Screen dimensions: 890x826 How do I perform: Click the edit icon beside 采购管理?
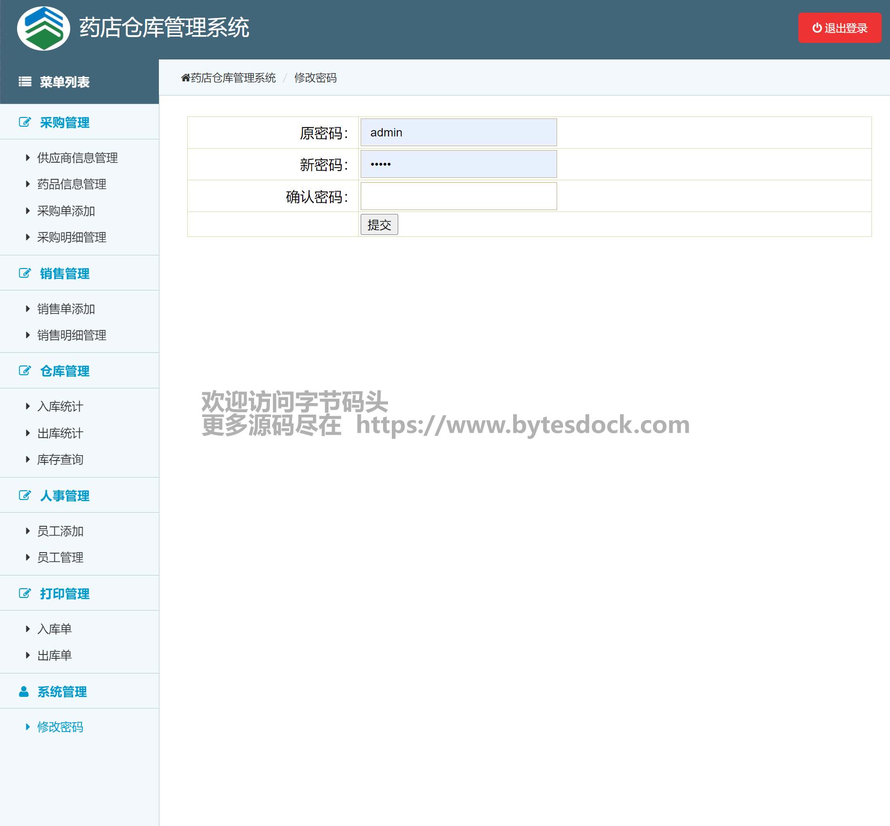[x=25, y=122]
